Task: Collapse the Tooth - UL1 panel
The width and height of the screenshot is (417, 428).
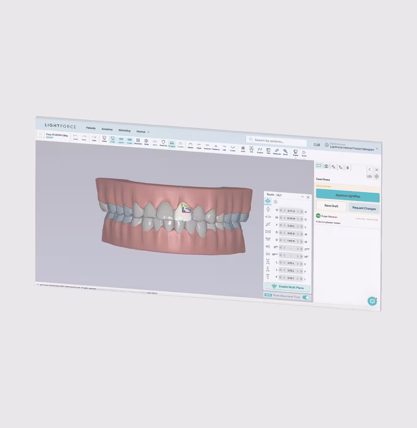Action: (302, 197)
